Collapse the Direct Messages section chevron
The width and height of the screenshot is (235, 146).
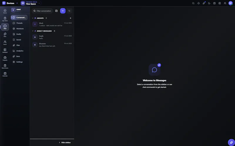pyautogui.click(x=33, y=31)
